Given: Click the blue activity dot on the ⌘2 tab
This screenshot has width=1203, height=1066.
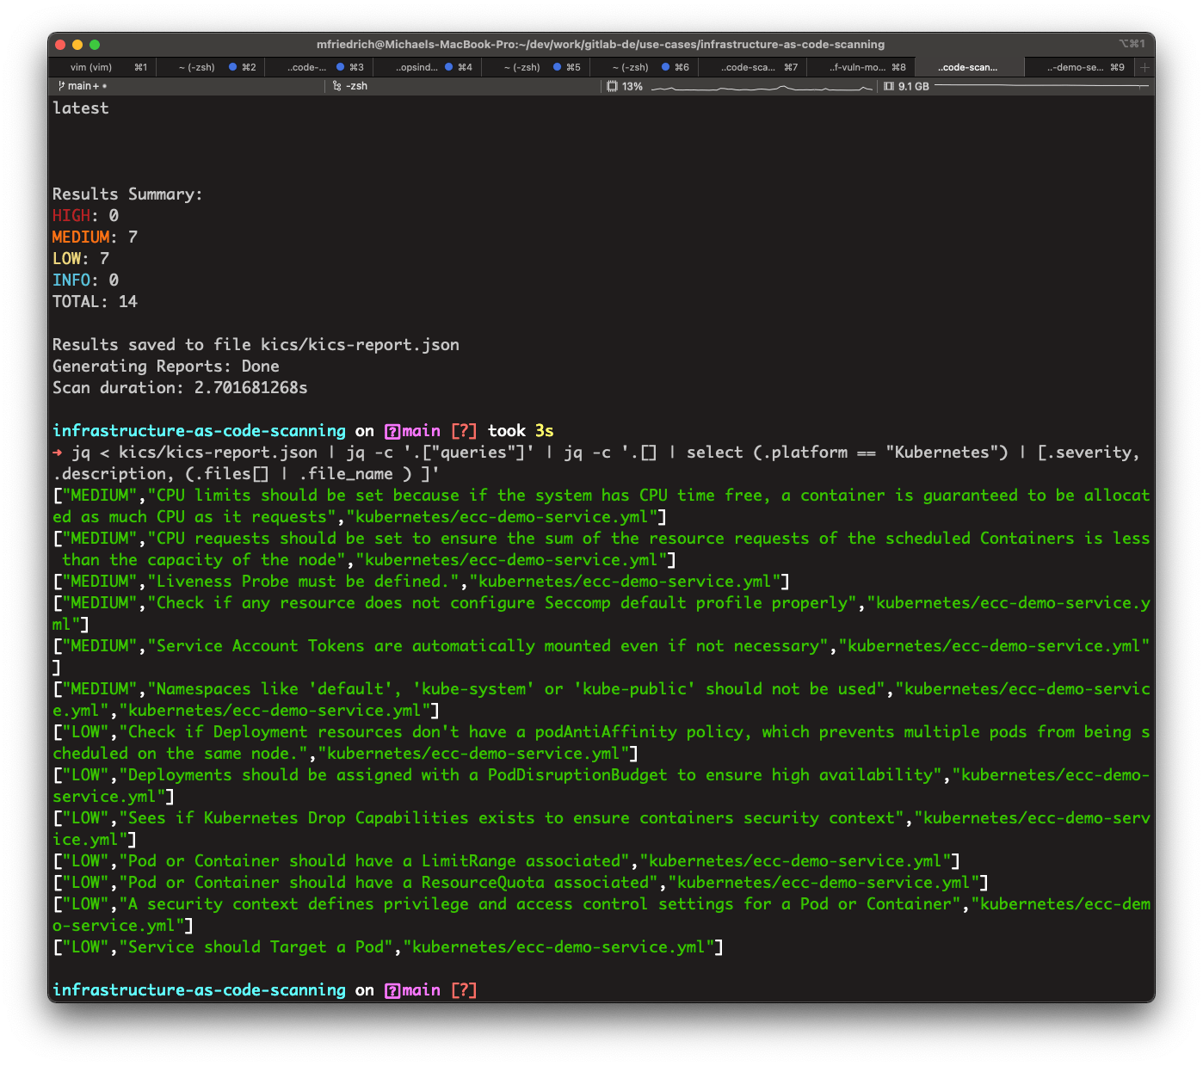Looking at the screenshot, I should click(231, 66).
